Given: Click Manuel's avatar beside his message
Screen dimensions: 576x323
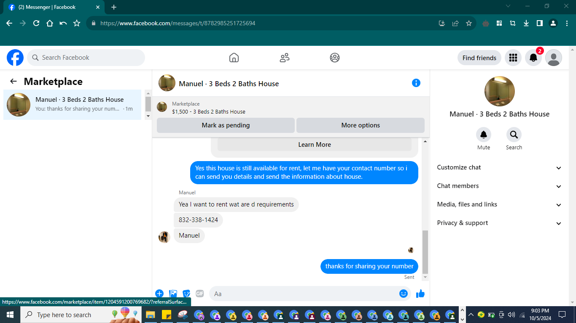Looking at the screenshot, I should (x=164, y=237).
